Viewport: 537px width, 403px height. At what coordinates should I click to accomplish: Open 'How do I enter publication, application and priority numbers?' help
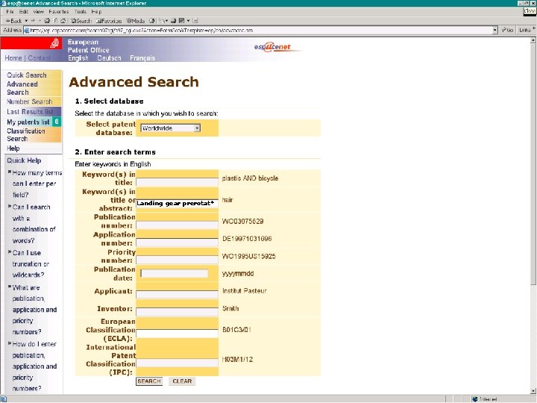(x=33, y=366)
